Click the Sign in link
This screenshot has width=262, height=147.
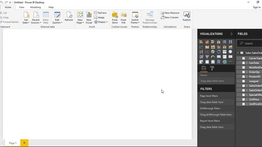pos(257,7)
